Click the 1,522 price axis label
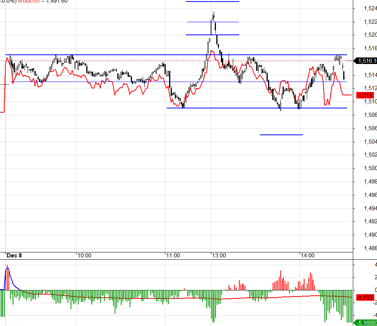This screenshot has width=377, height=326. pos(370,22)
